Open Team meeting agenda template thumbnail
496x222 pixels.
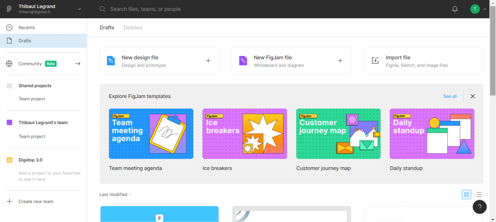[x=151, y=134]
